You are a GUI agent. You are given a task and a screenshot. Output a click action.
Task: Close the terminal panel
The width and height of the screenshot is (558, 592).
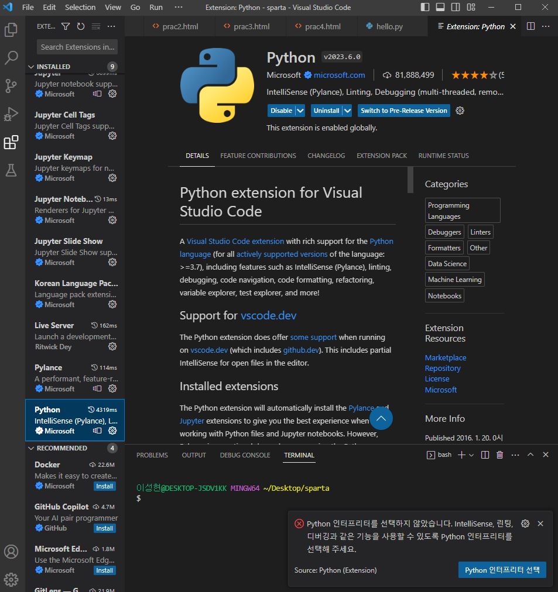point(546,455)
